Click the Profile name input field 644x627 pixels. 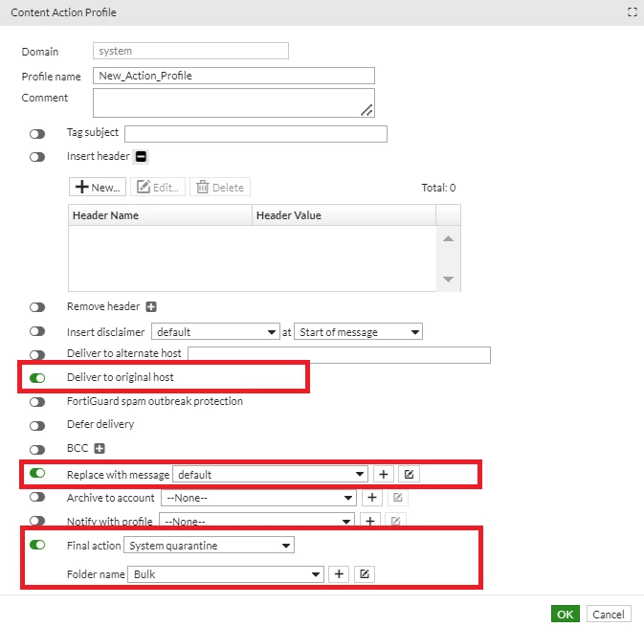pyautogui.click(x=233, y=76)
